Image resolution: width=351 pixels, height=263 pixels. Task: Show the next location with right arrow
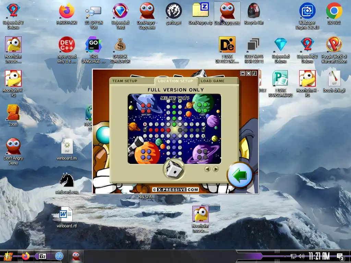click(x=216, y=169)
